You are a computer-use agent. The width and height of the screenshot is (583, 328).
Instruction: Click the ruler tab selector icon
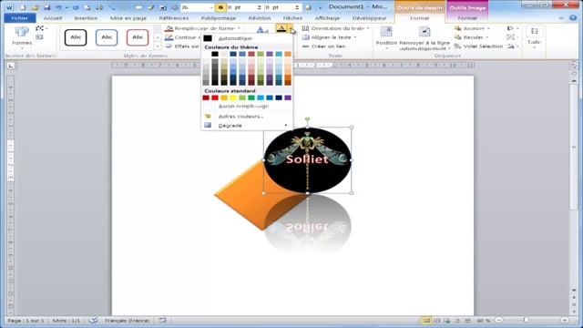click(11, 66)
